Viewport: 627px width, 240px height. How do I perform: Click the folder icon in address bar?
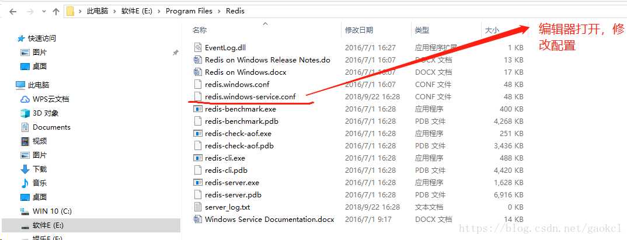(x=71, y=11)
